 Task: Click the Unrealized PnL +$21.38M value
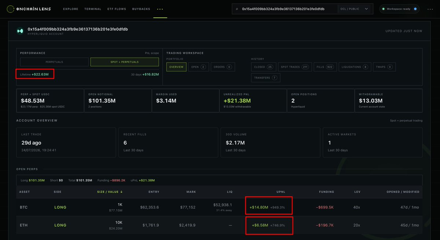237,101
